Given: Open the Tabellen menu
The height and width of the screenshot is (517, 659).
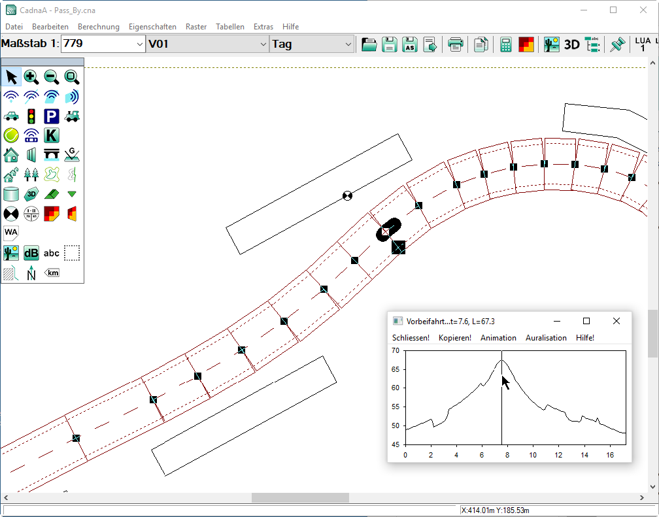Looking at the screenshot, I should coord(230,27).
